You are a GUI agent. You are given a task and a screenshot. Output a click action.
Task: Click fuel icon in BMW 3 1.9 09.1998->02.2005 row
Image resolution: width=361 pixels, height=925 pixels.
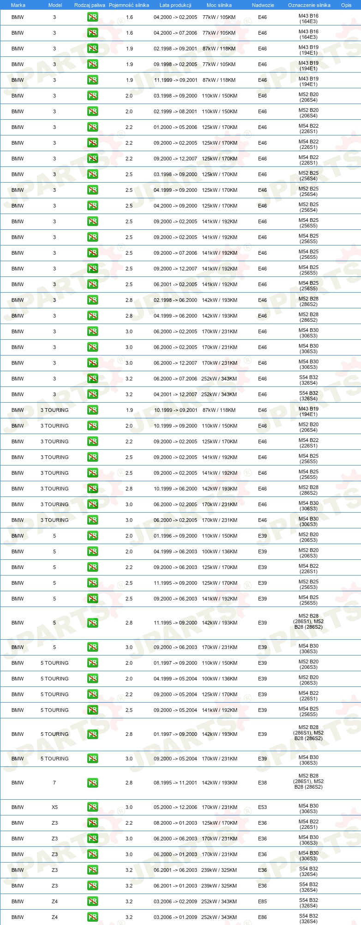92,64
